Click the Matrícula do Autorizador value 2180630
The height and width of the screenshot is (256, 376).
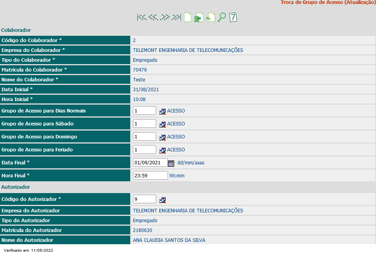pyautogui.click(x=142, y=230)
